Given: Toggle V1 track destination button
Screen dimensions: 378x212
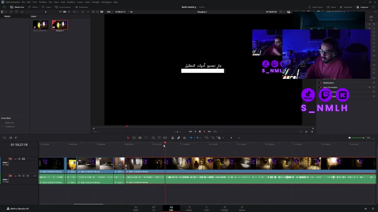Looking at the screenshot, I should (x=10, y=159).
